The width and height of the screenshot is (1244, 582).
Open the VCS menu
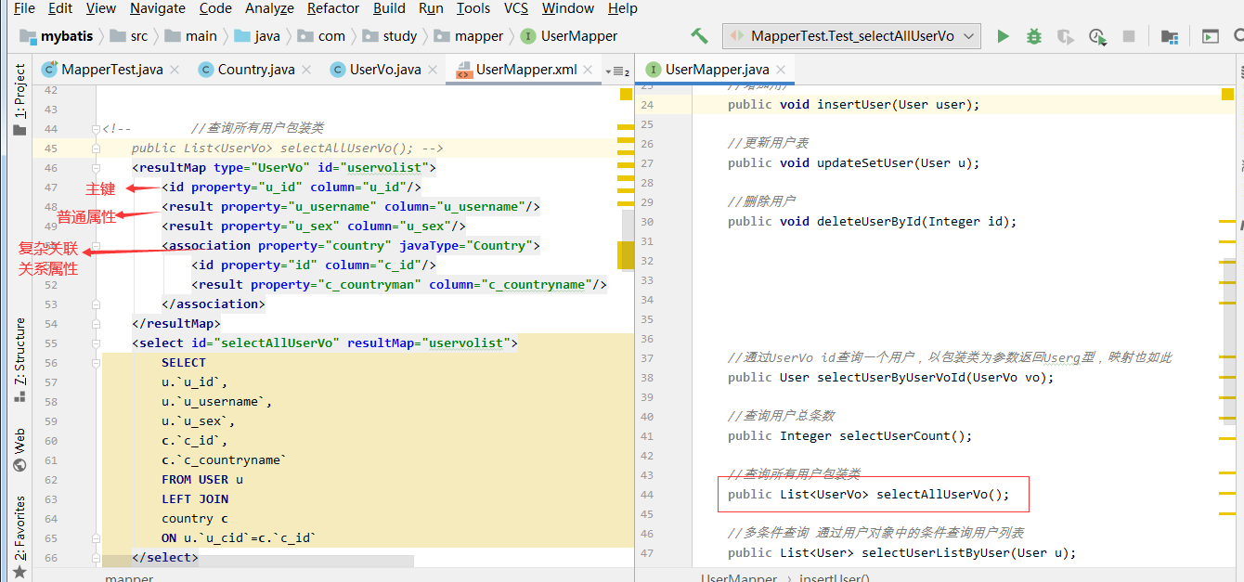coord(516,8)
